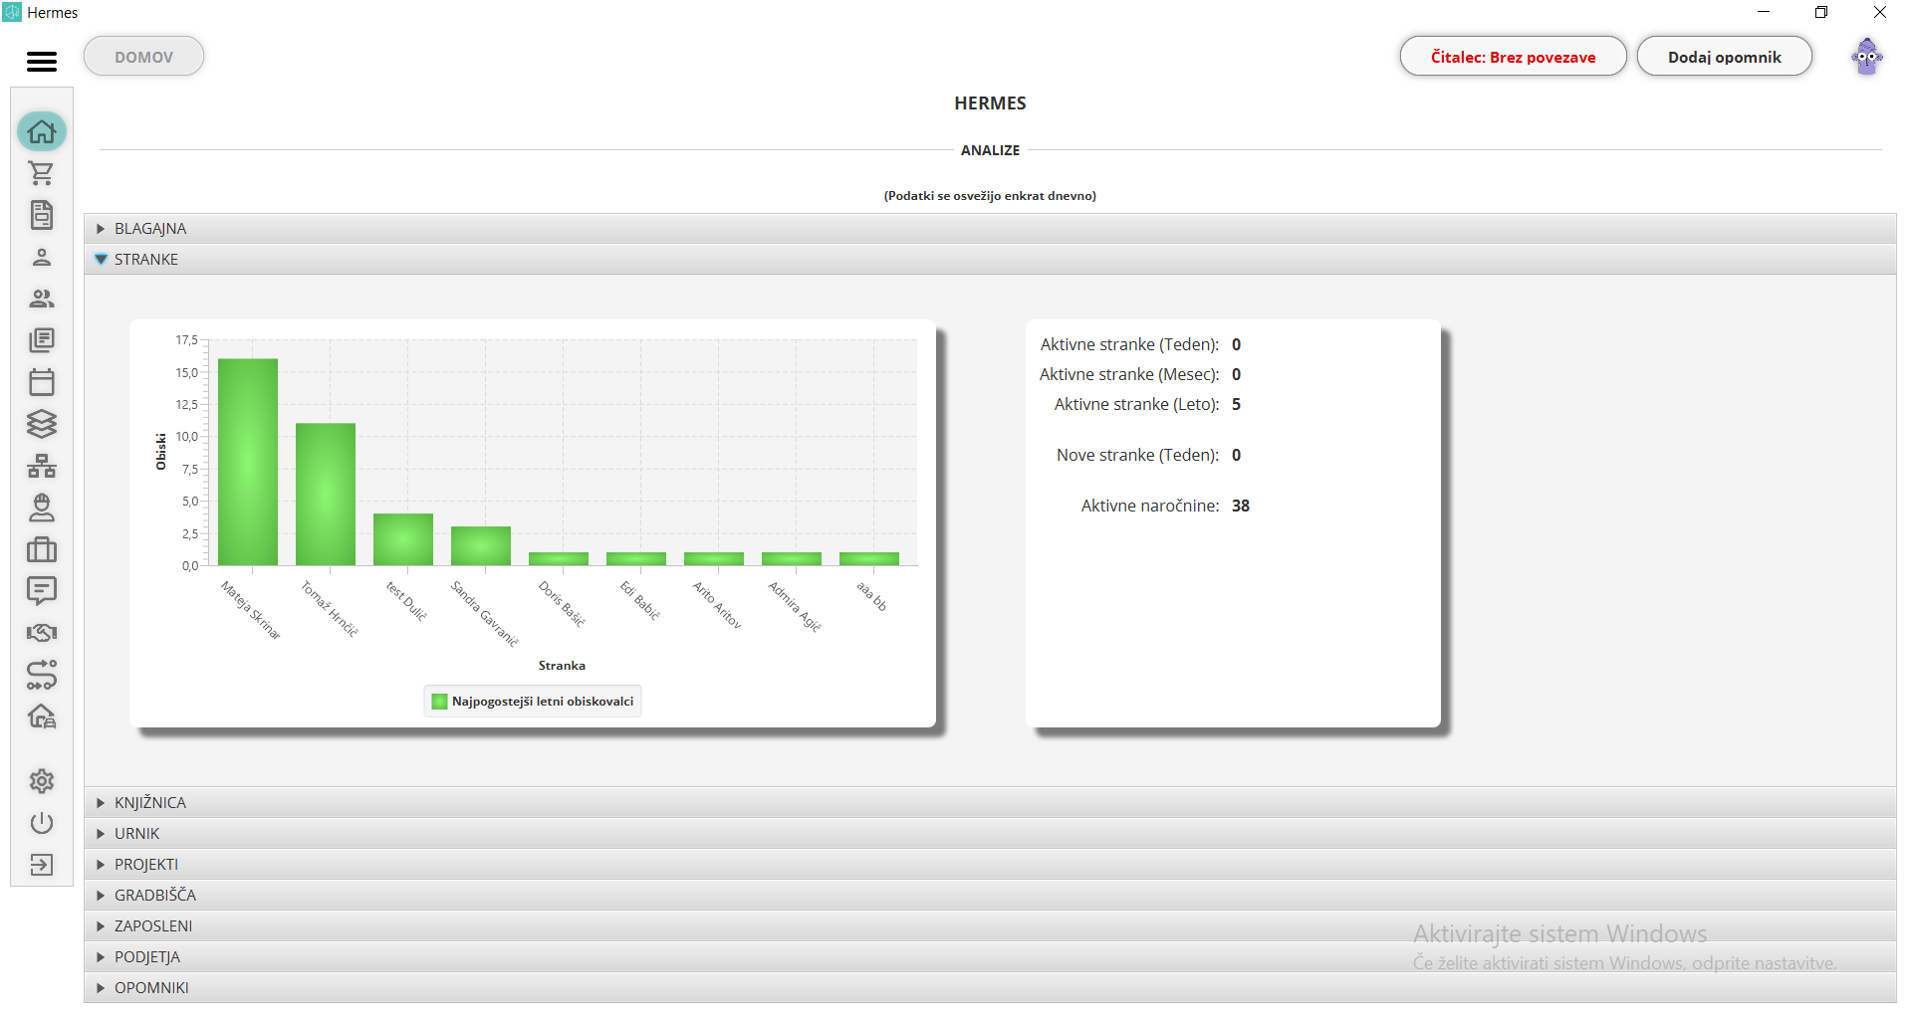The image size is (1911, 1020).
Task: Click the Arito Aritov axis label
Action: coord(717,605)
